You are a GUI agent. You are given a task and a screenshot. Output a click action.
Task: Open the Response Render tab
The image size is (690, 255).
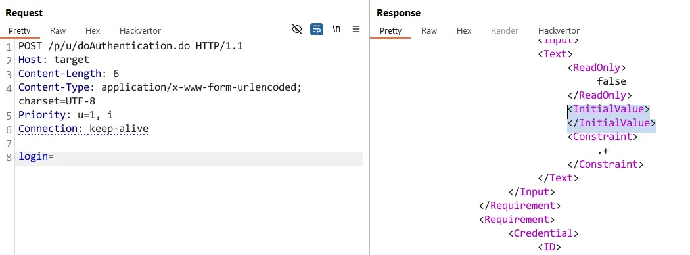pyautogui.click(x=505, y=30)
